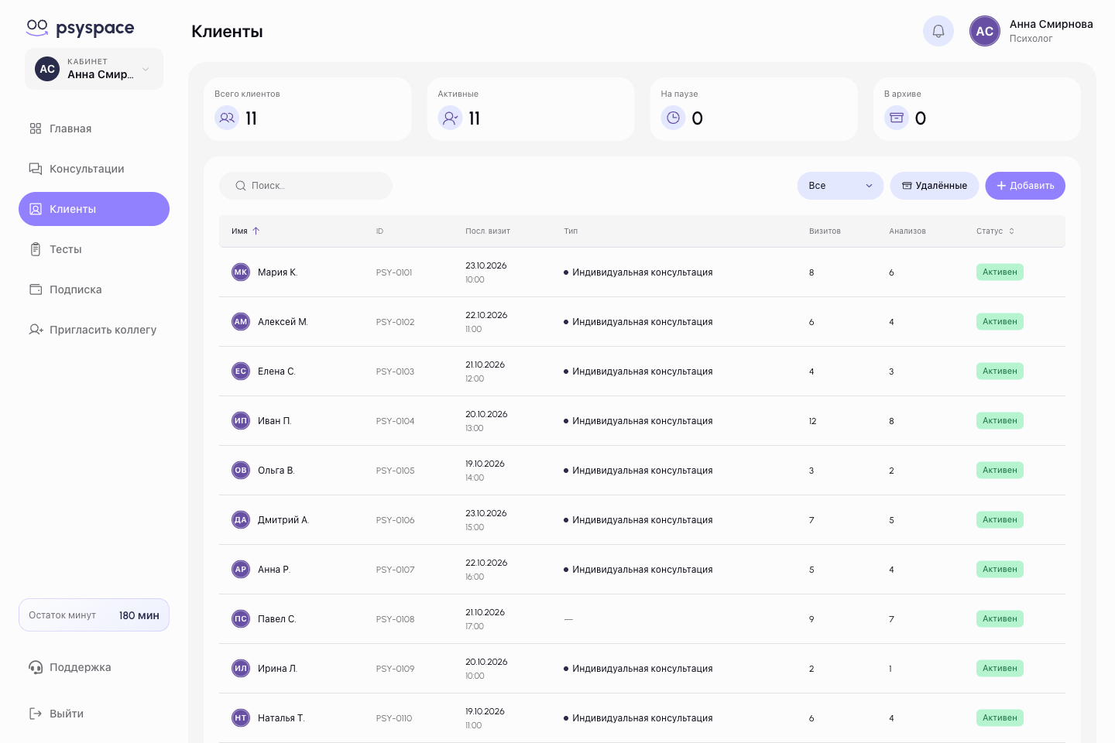
Task: Click the Добавить button
Action: tap(1025, 186)
